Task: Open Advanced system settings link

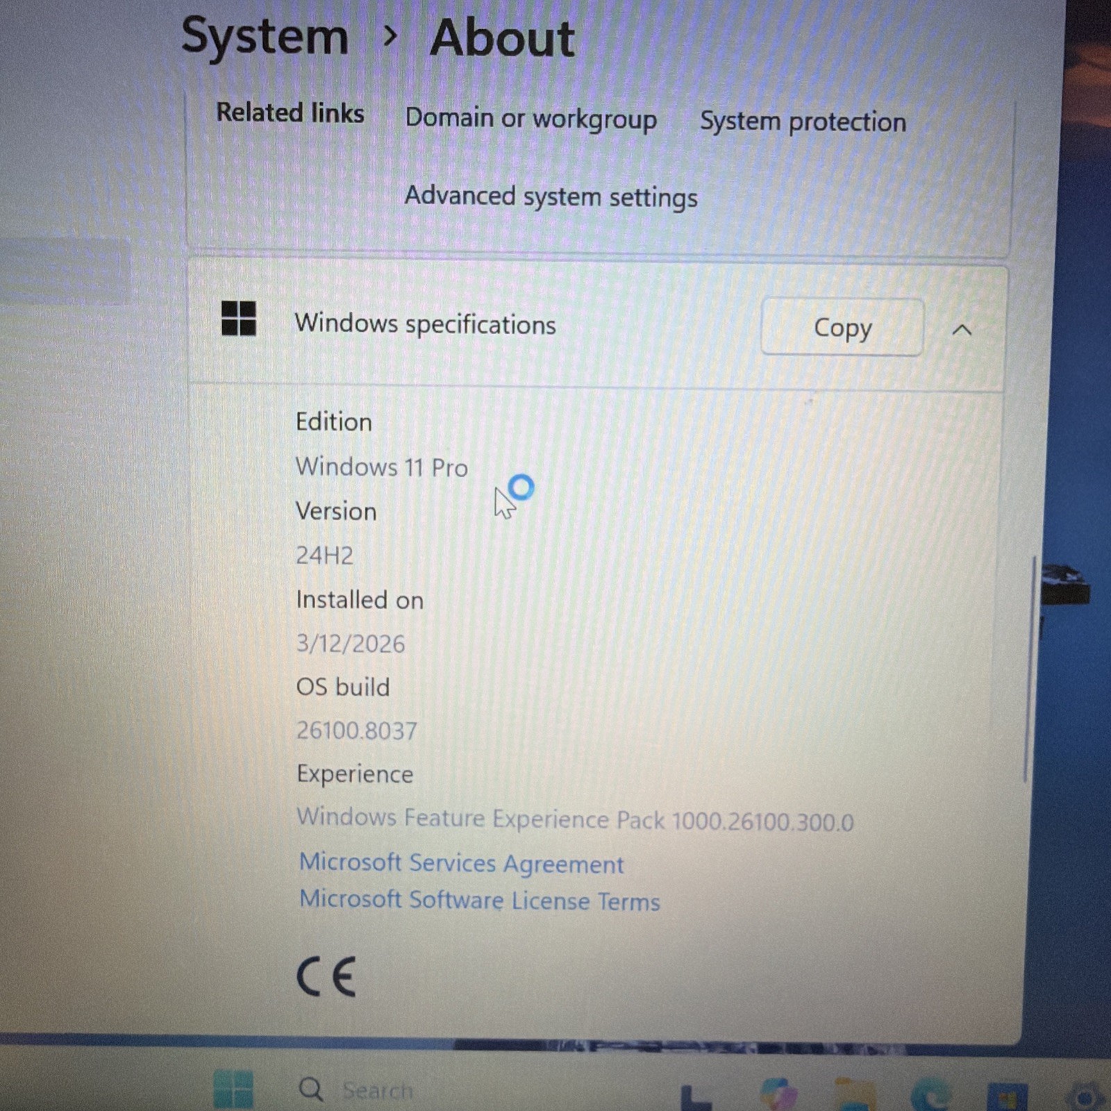Action: pyautogui.click(x=551, y=197)
